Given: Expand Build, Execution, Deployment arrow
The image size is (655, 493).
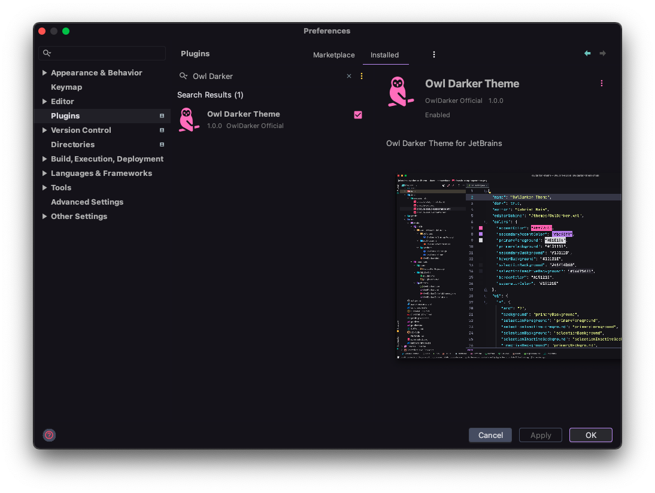Looking at the screenshot, I should click(44, 159).
